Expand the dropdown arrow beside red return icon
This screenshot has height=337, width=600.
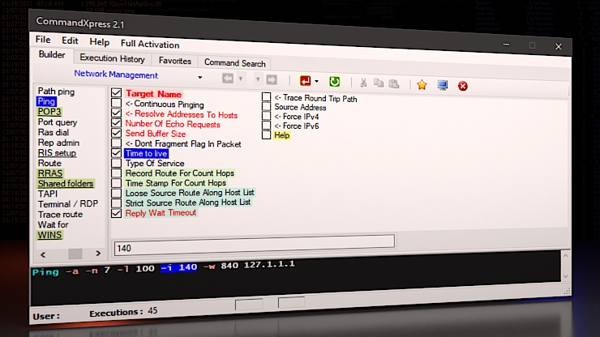(x=317, y=82)
